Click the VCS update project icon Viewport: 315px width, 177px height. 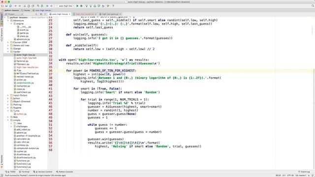point(87,6)
